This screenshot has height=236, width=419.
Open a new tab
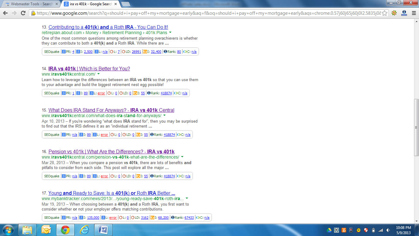tap(125, 4)
